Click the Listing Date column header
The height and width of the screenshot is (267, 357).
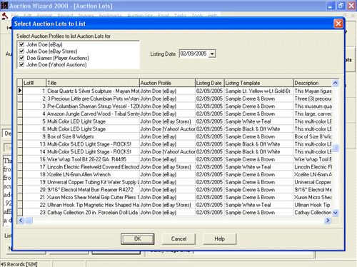pos(210,83)
